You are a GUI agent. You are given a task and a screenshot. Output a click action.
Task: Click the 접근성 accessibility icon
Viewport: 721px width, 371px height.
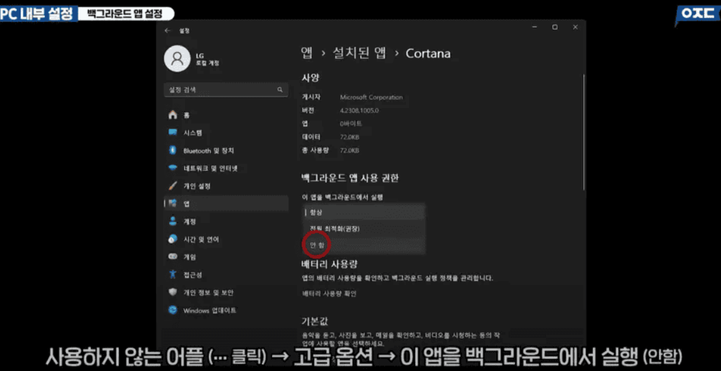tap(173, 275)
